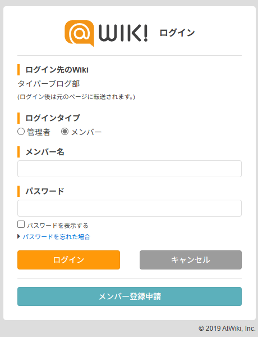Click the orange @ speech bubble logo

pos(80,33)
